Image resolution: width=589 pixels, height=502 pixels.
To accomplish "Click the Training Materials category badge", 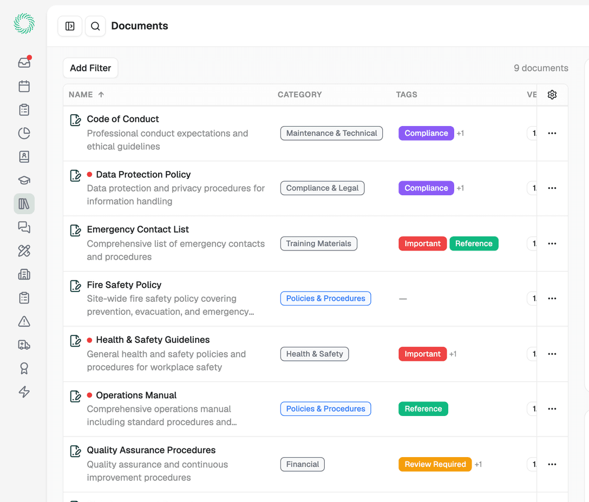I will 318,243.
